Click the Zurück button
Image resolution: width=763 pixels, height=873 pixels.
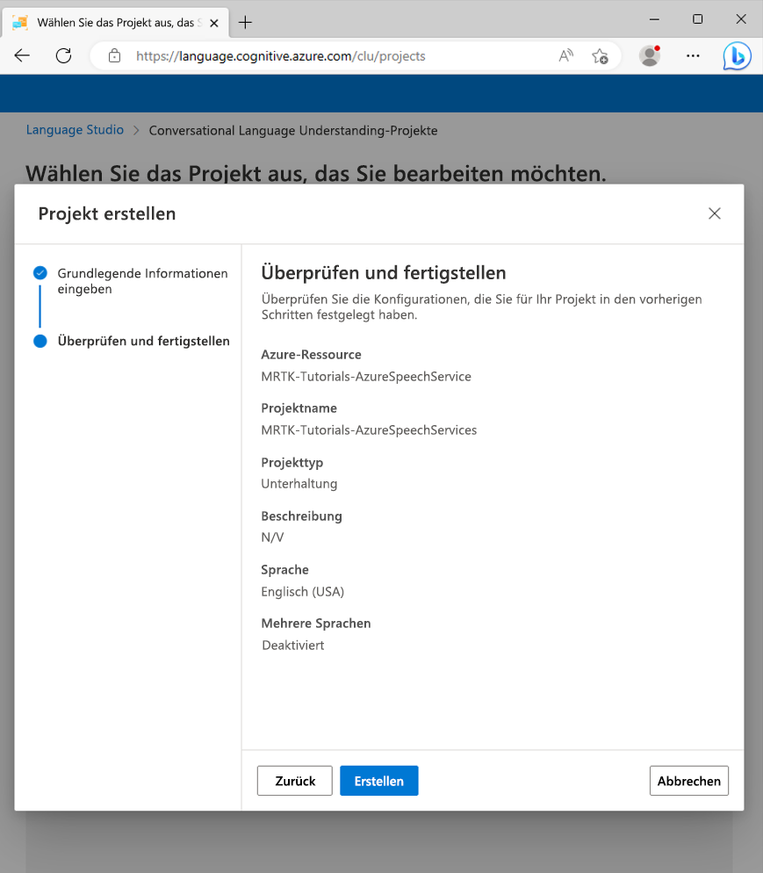pos(295,781)
